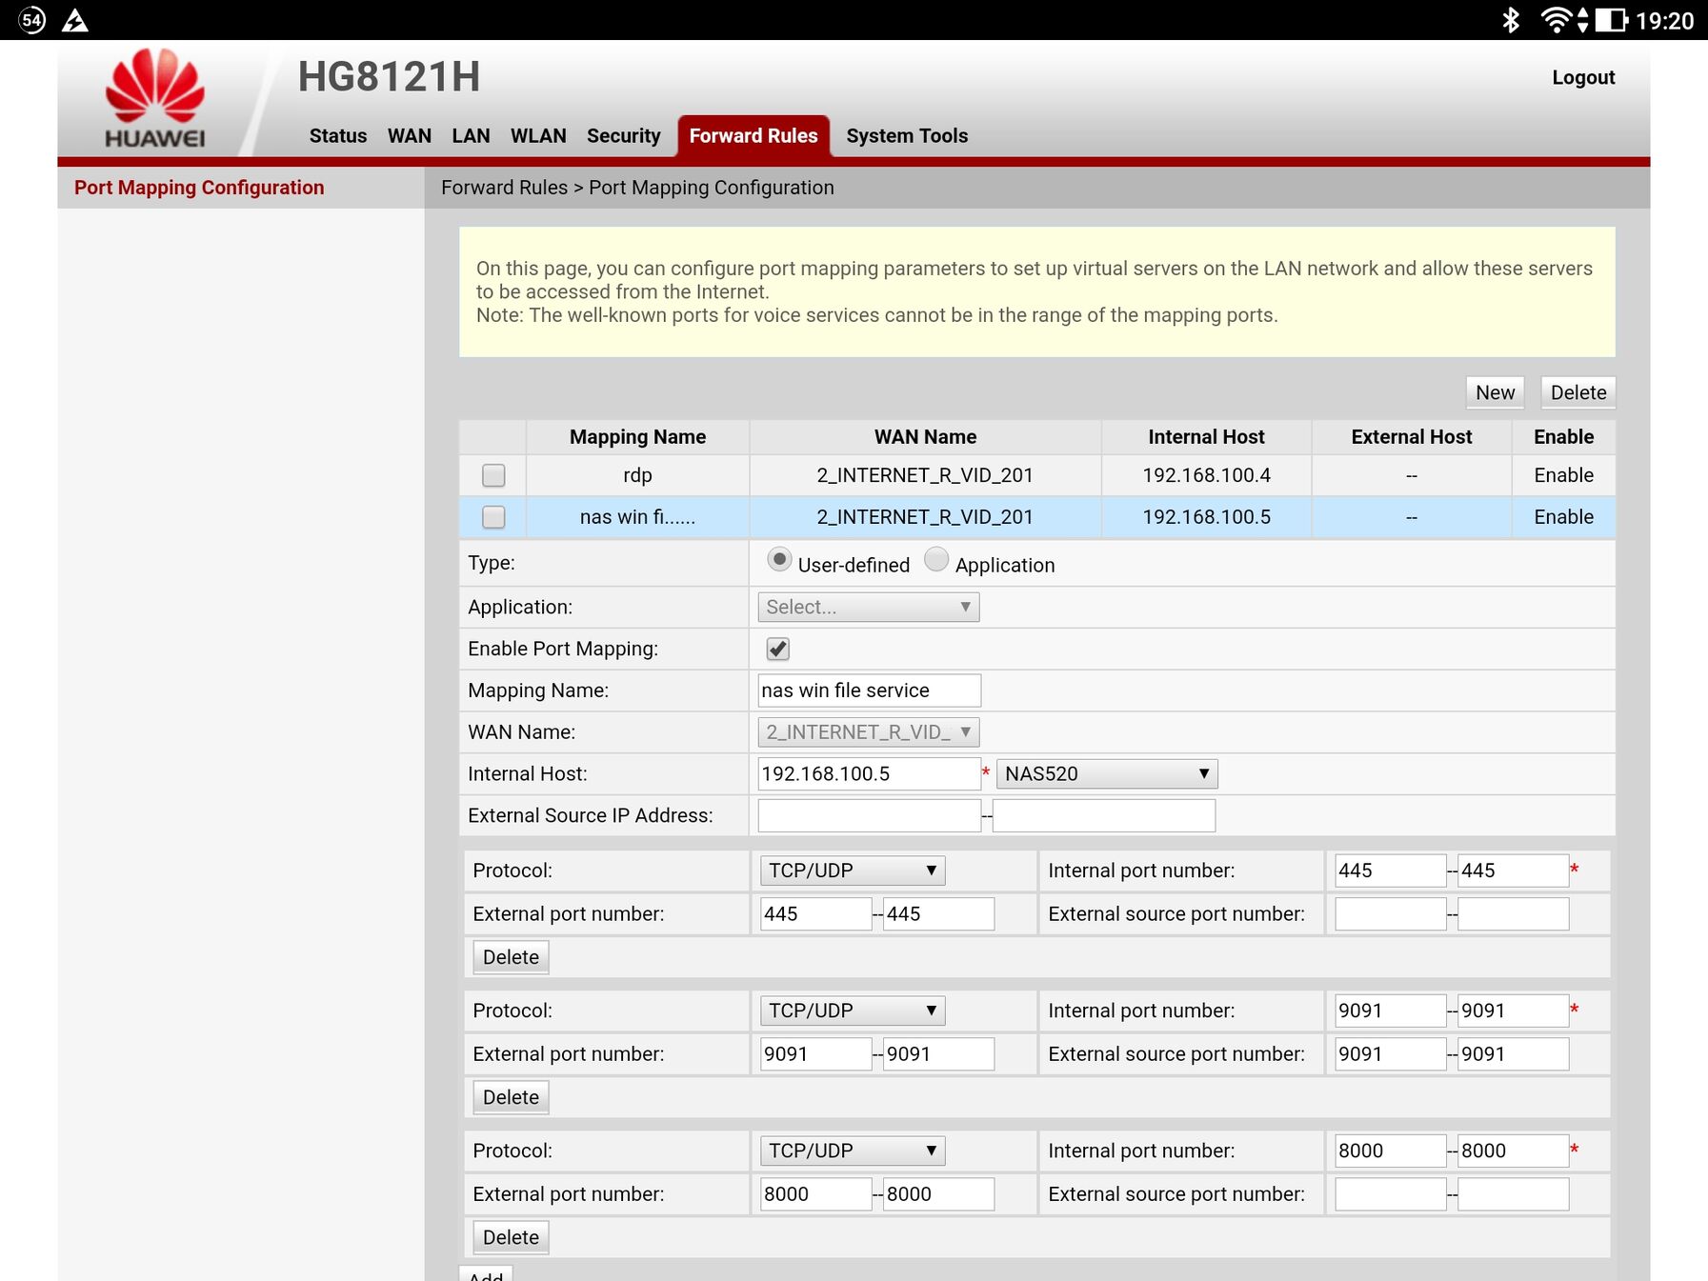Screen dimensions: 1708x1281
Task: Open the WAN Name dropdown
Action: click(869, 732)
